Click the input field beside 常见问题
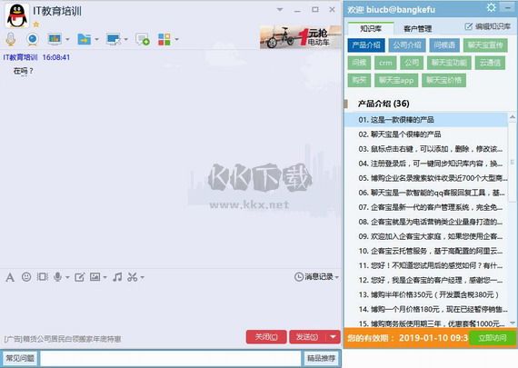 (171, 358)
